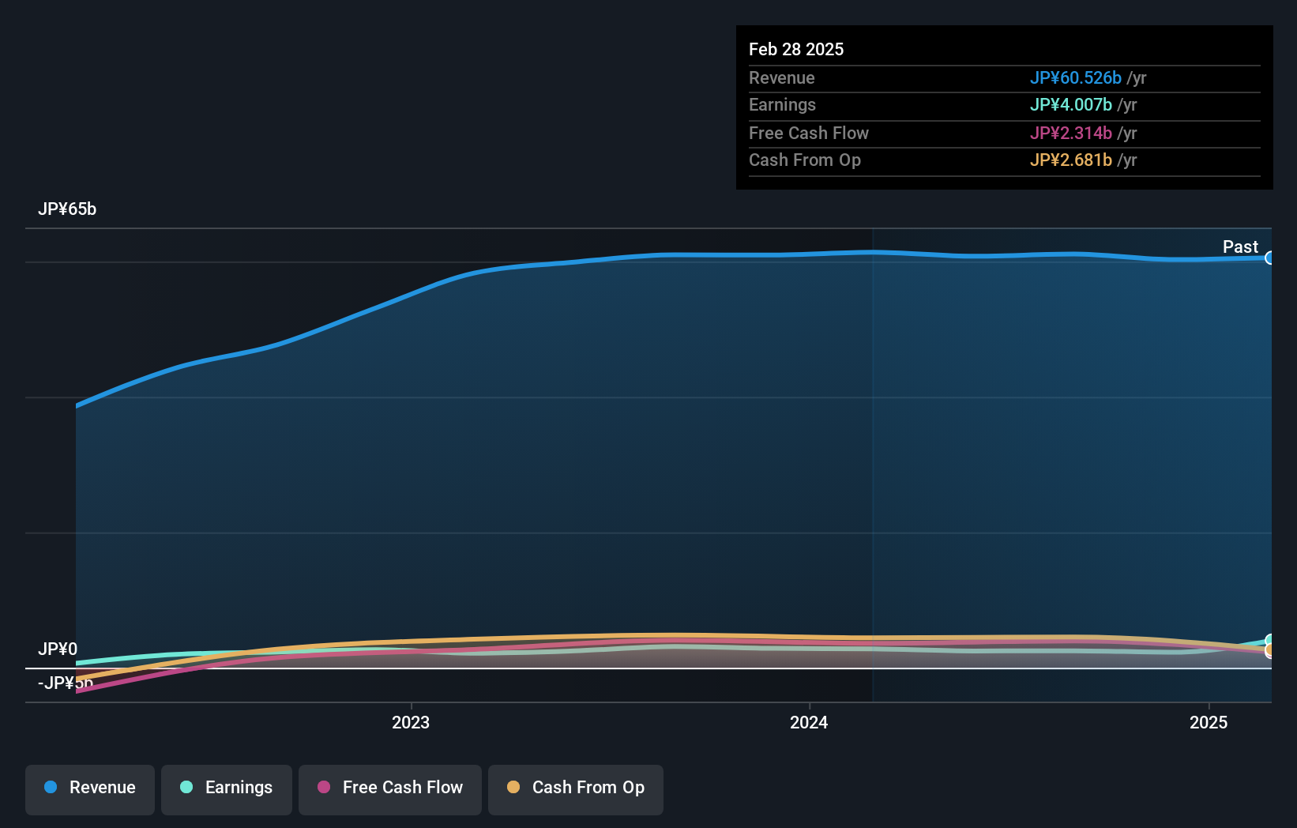The width and height of the screenshot is (1297, 828).
Task: Click the 2025 x-axis label
Action: (x=1209, y=722)
